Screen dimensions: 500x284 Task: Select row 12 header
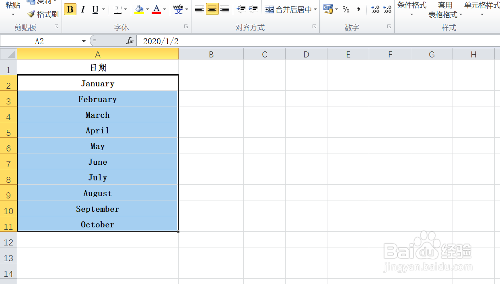click(8, 240)
